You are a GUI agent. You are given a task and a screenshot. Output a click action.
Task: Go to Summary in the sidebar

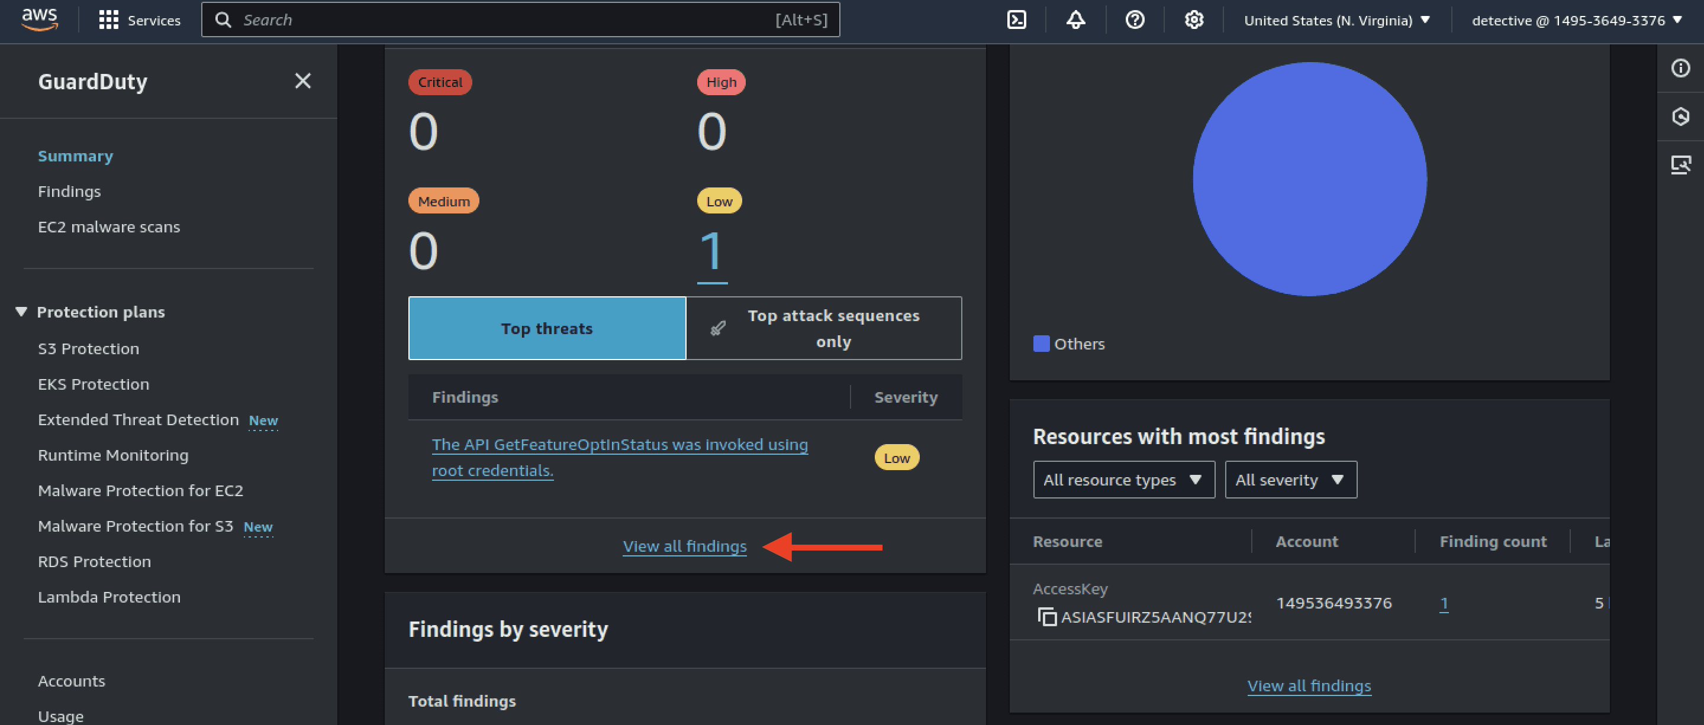pyautogui.click(x=75, y=156)
